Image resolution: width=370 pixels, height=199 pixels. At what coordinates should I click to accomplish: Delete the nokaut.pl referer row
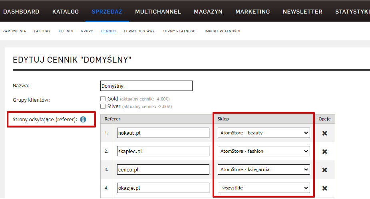tap(324, 133)
